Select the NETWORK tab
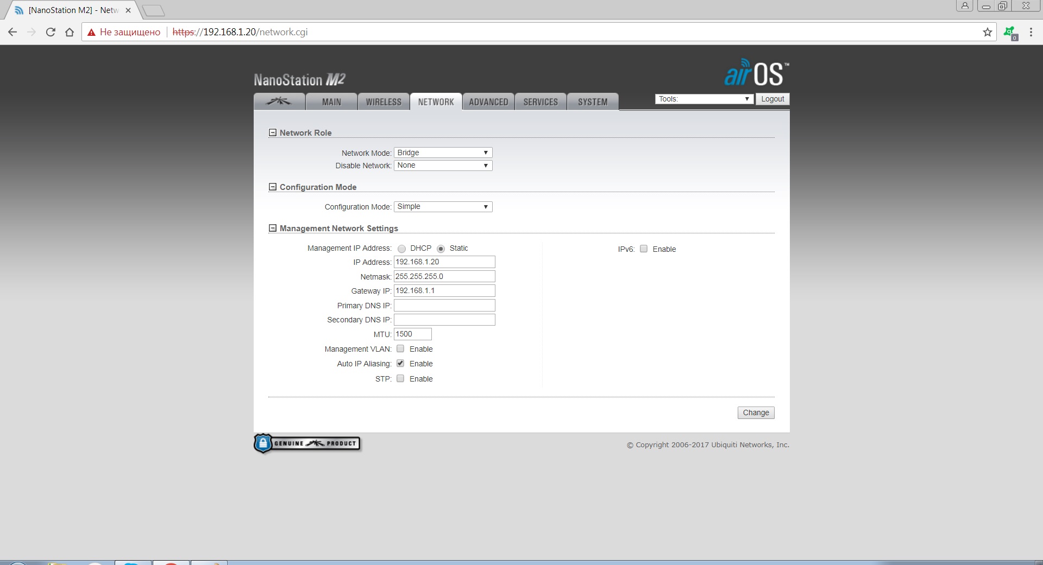This screenshot has width=1043, height=565. pos(436,101)
